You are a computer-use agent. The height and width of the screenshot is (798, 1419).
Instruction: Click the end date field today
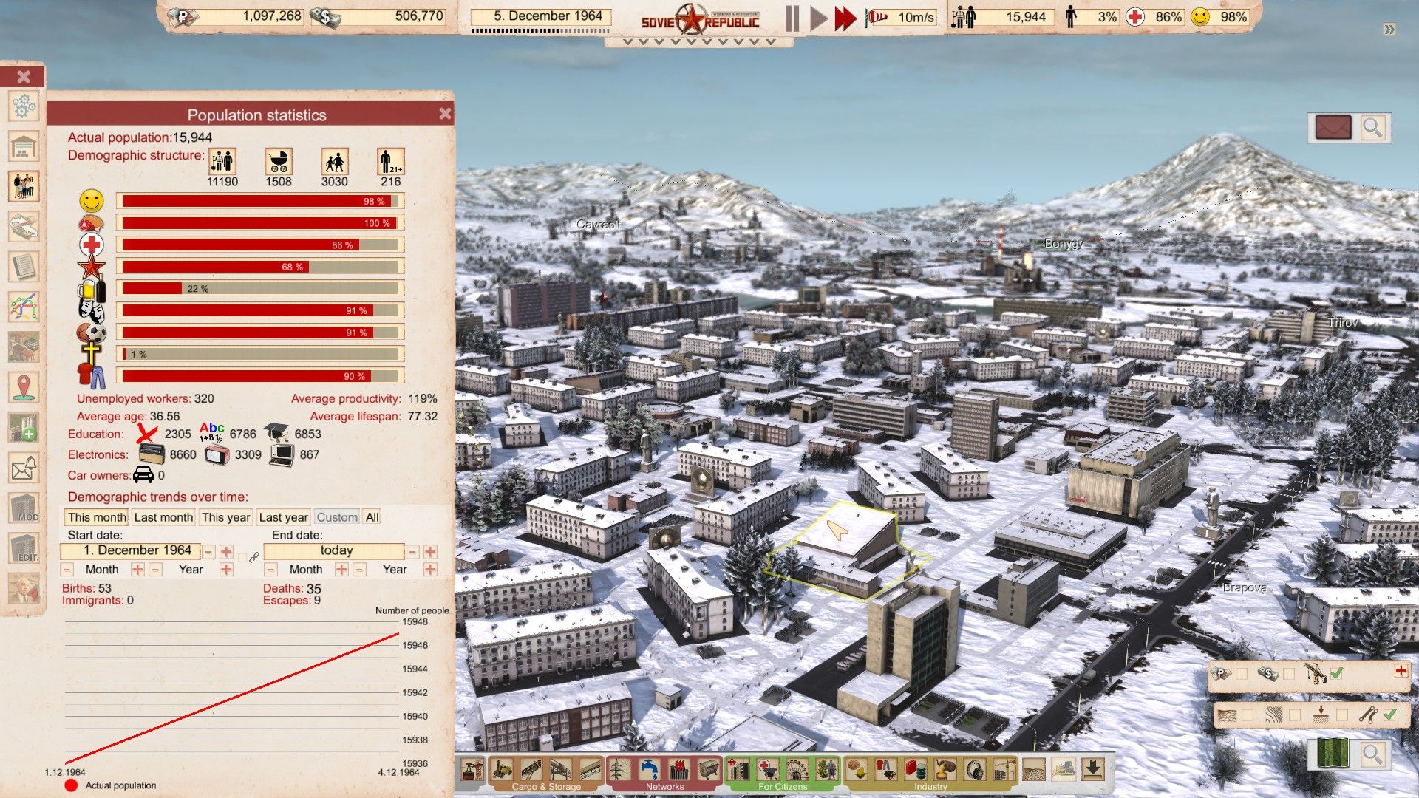(334, 550)
